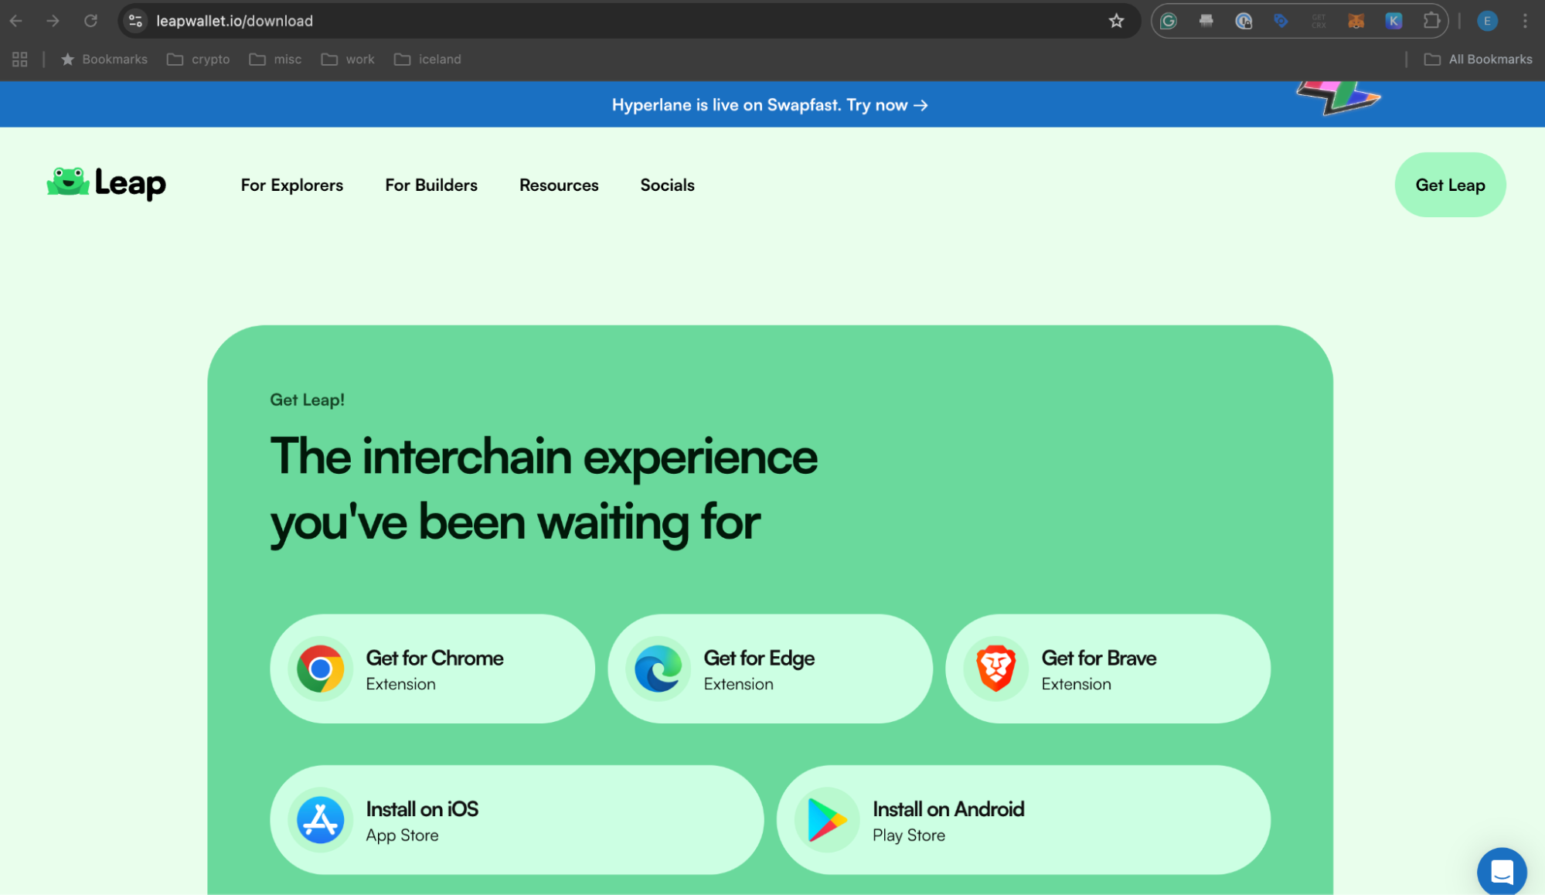The width and height of the screenshot is (1545, 895).
Task: Open the blue tag extension icon
Action: (1281, 21)
